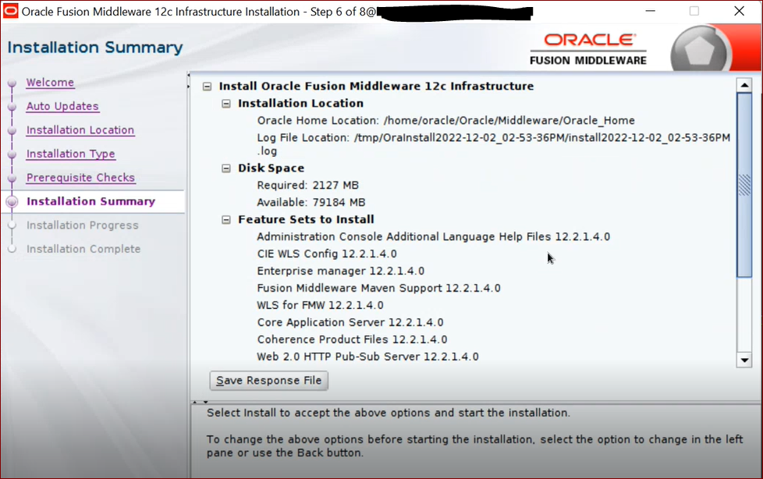Collapse the Install Oracle Fusion Middleware root node

208,87
